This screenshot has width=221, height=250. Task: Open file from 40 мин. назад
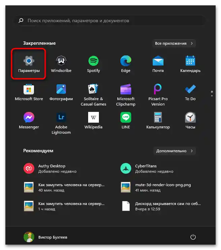pos(64,187)
